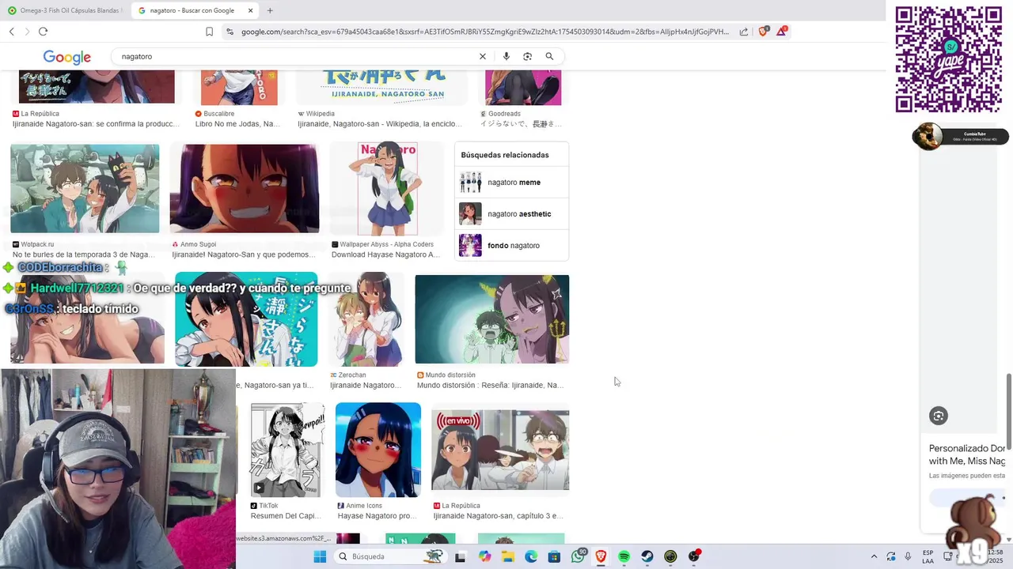Click the Google search magnifier button
Image resolution: width=1013 pixels, height=569 pixels.
click(549, 56)
